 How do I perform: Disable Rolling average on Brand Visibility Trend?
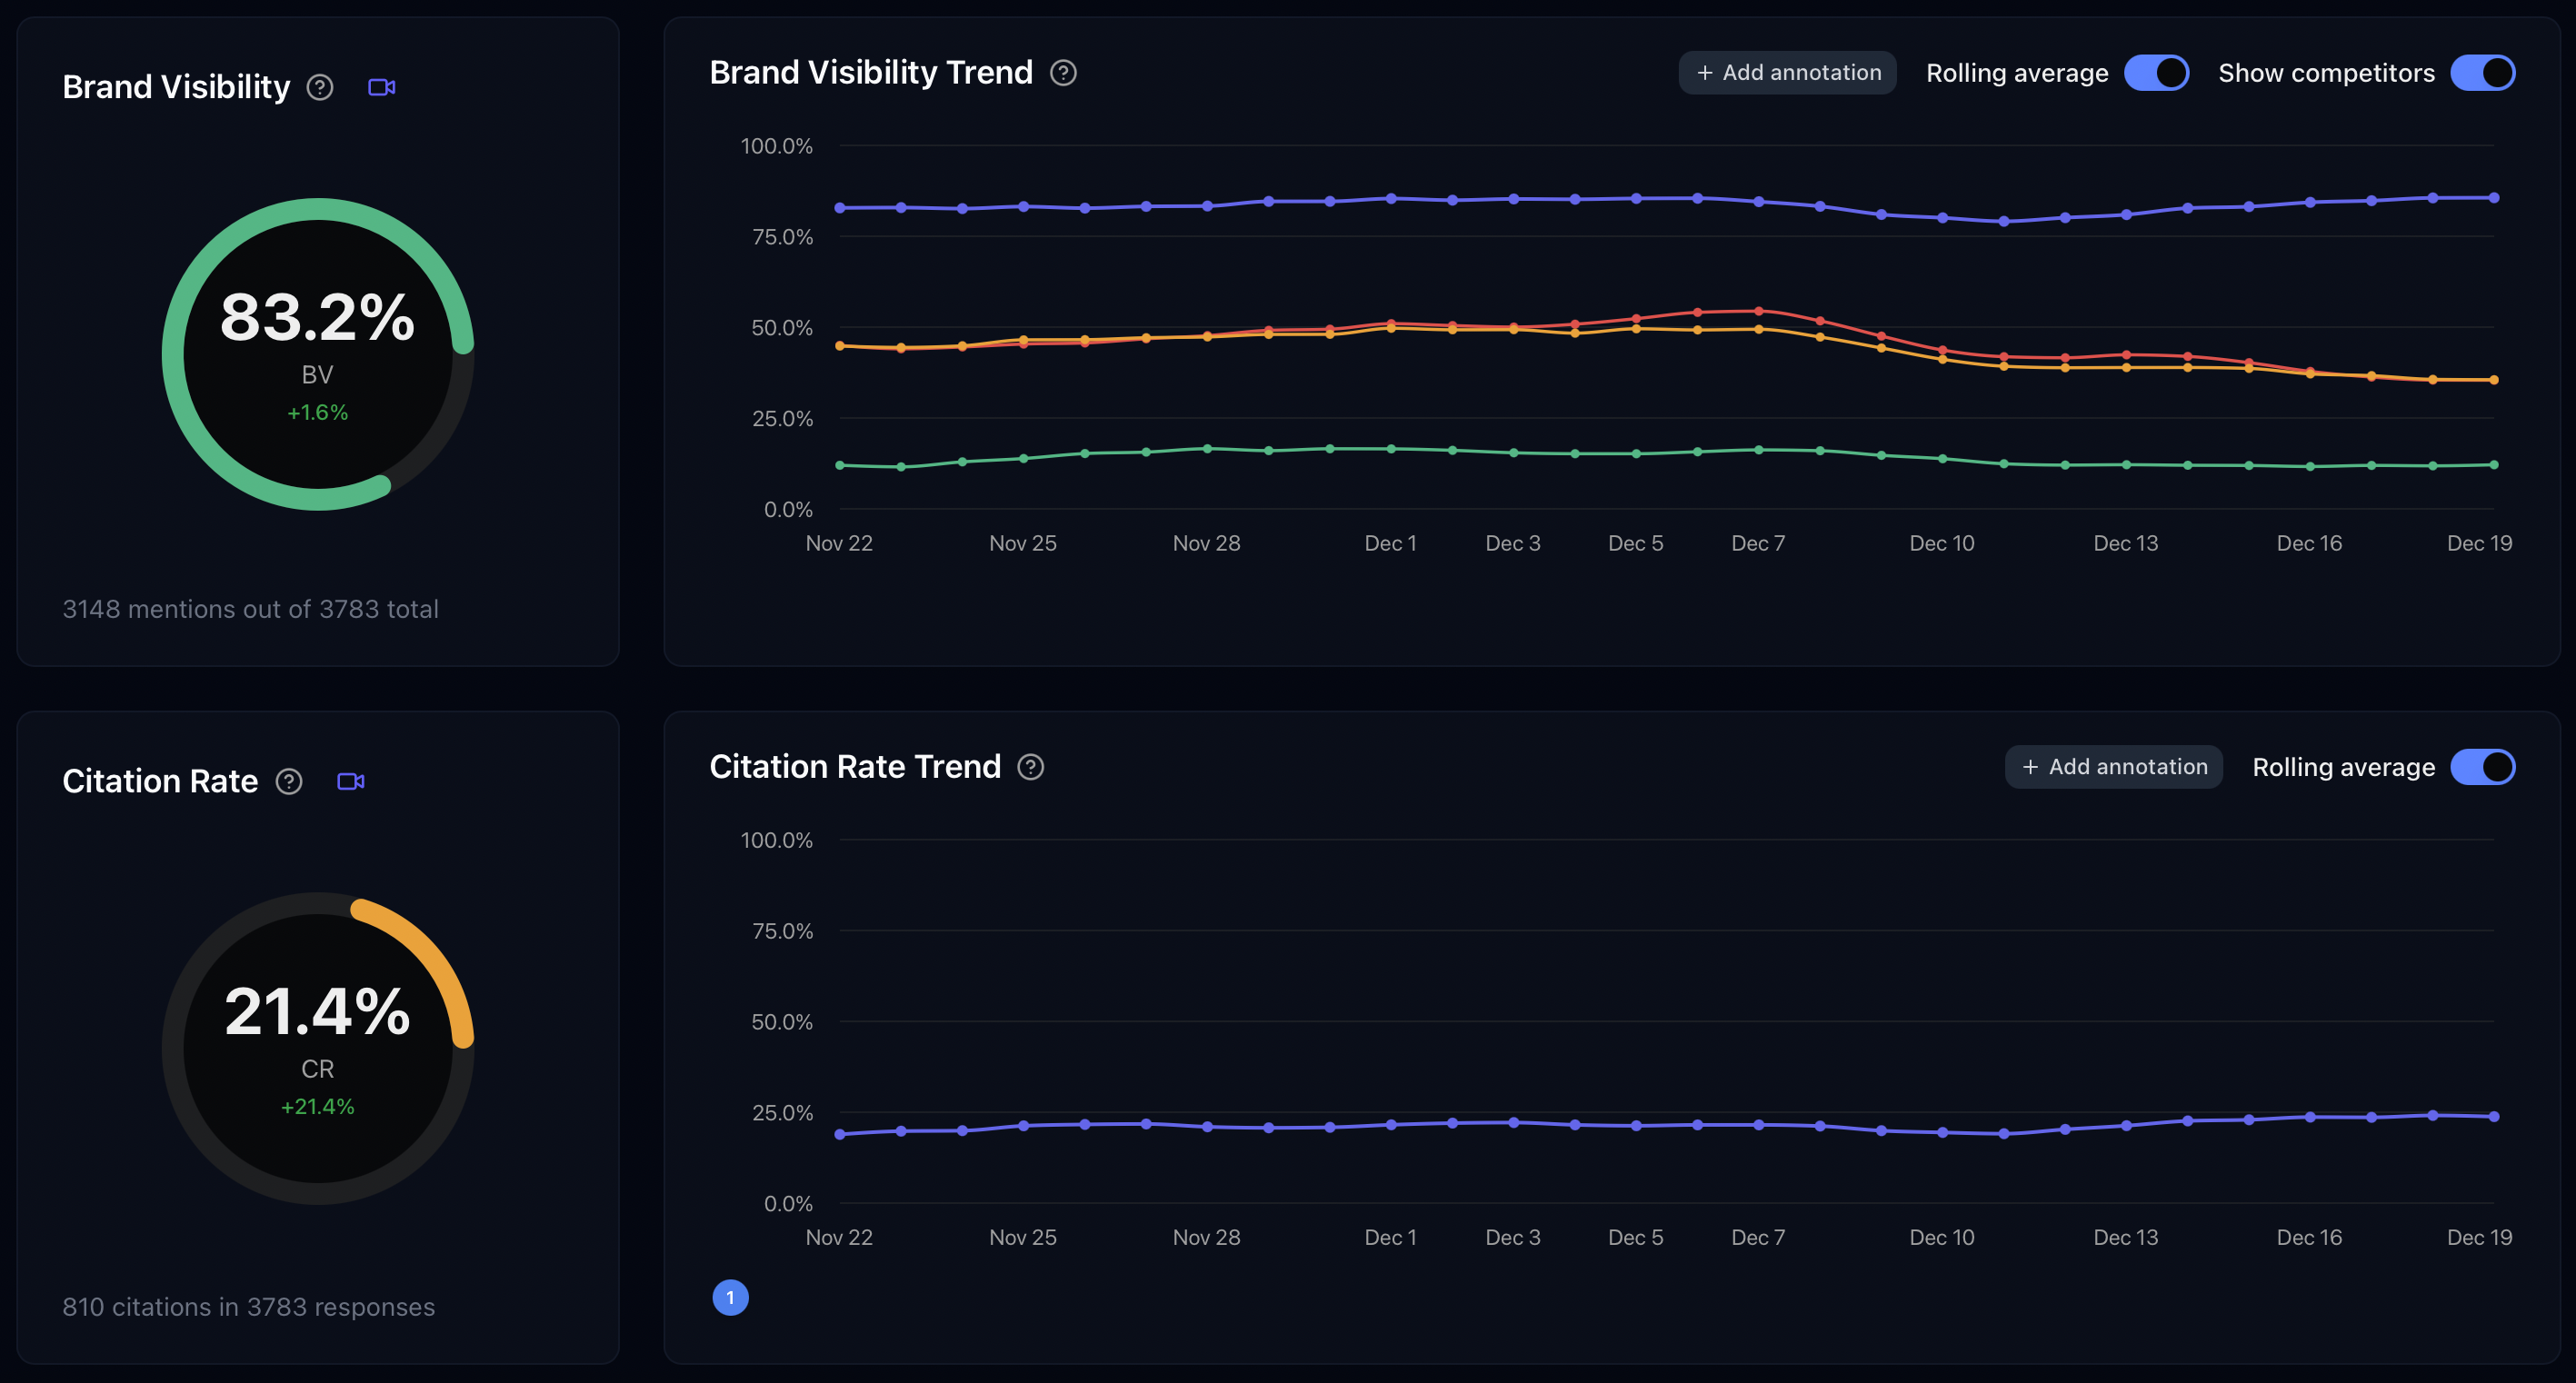pos(2156,73)
